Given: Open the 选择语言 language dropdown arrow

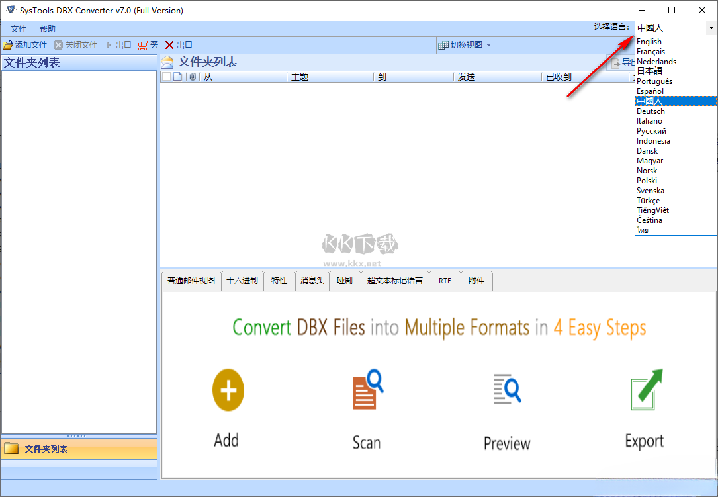Looking at the screenshot, I should point(711,28).
